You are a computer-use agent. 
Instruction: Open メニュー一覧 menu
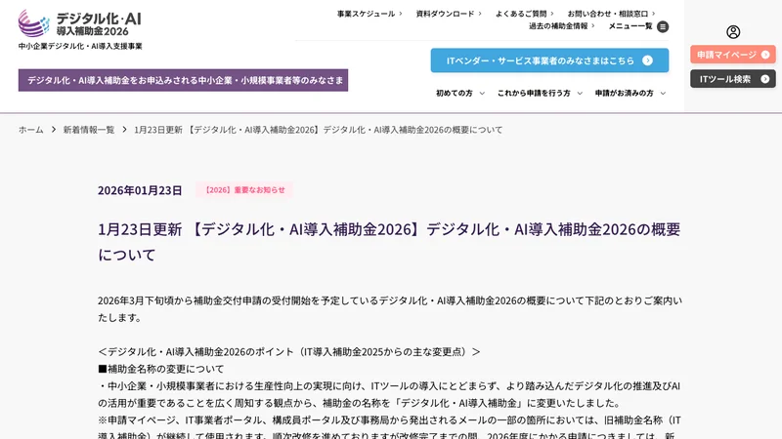click(638, 26)
